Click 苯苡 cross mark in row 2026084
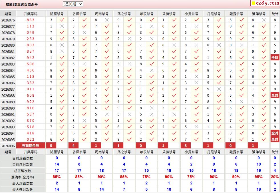Screen dimensions: 280x193 152,70
